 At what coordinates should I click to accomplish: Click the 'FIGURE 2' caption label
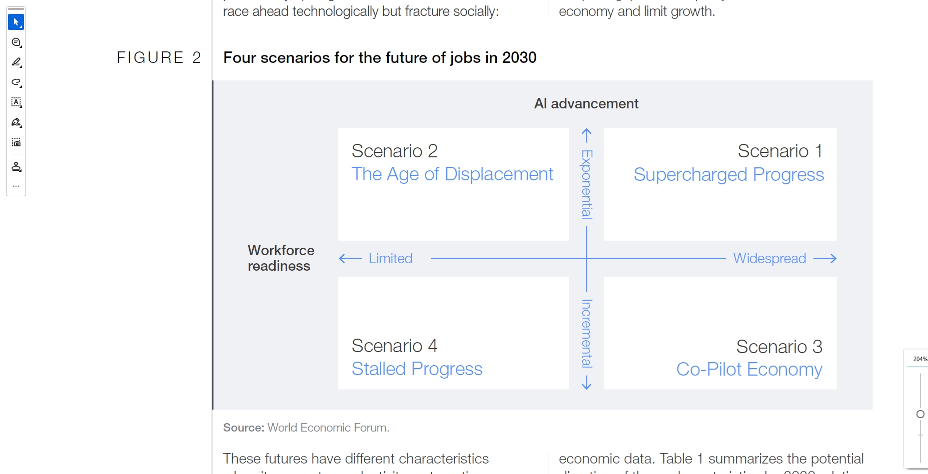159,58
